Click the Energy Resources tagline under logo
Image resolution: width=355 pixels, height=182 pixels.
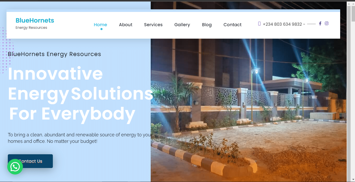coord(31,28)
